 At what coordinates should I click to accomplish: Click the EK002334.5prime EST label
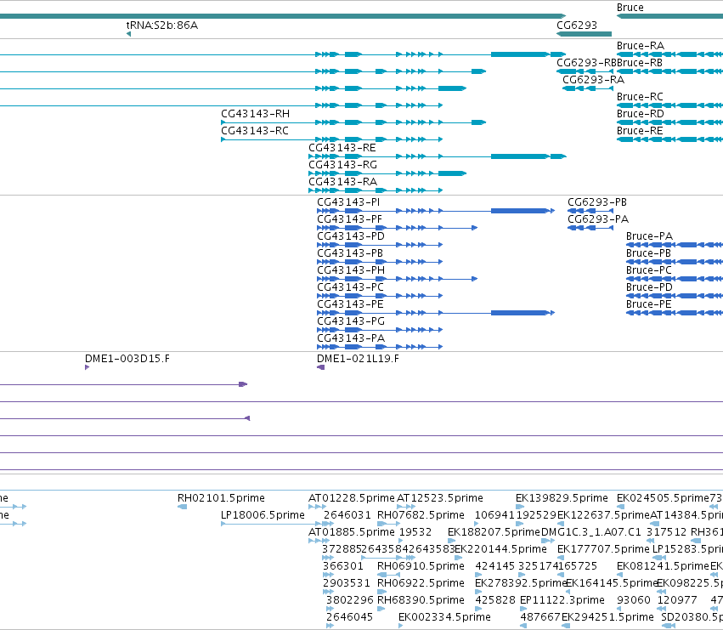(444, 617)
